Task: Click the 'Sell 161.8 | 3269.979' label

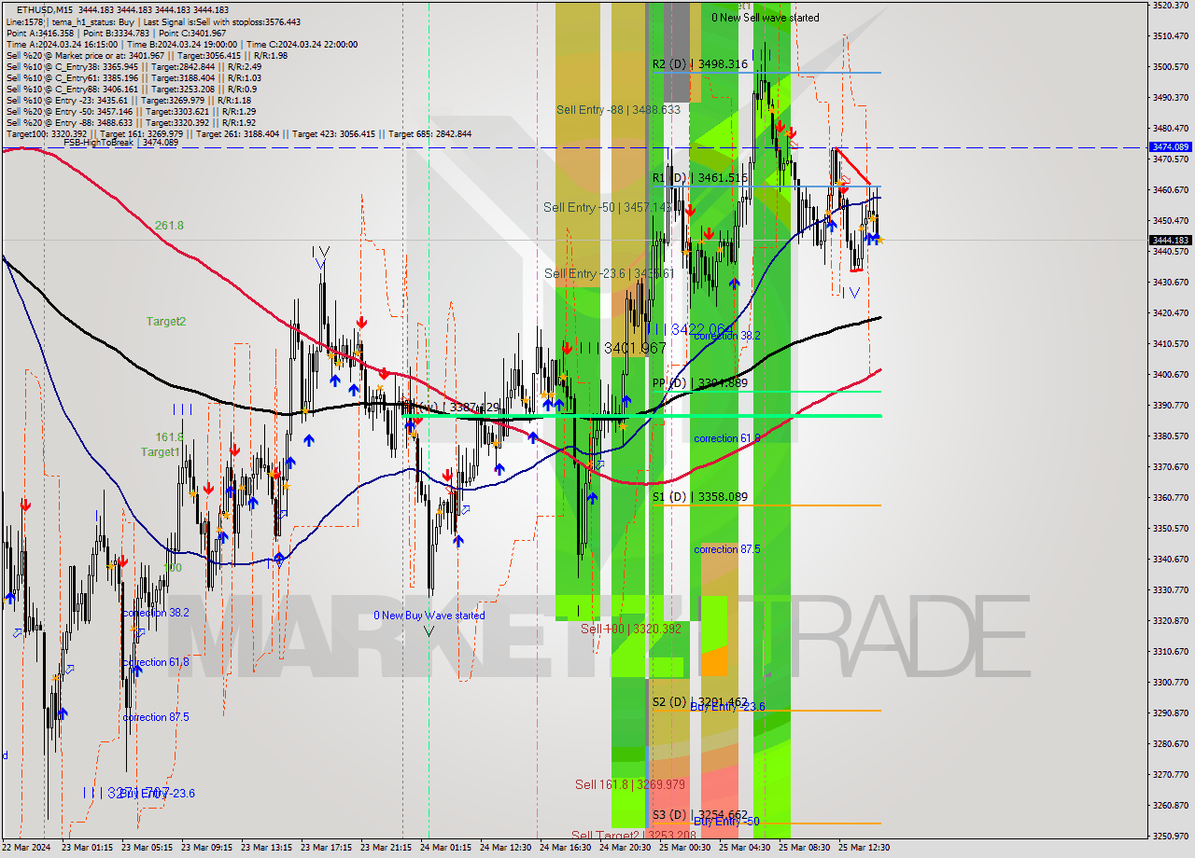Action: [630, 785]
